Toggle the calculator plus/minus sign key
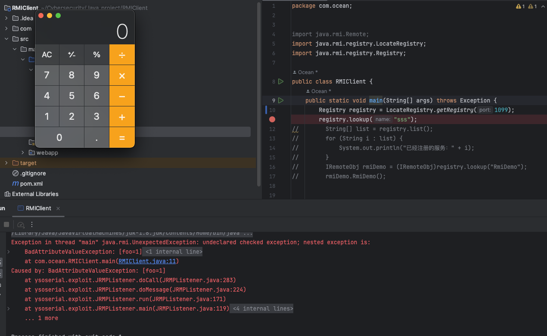This screenshot has width=547, height=336. tap(71, 55)
